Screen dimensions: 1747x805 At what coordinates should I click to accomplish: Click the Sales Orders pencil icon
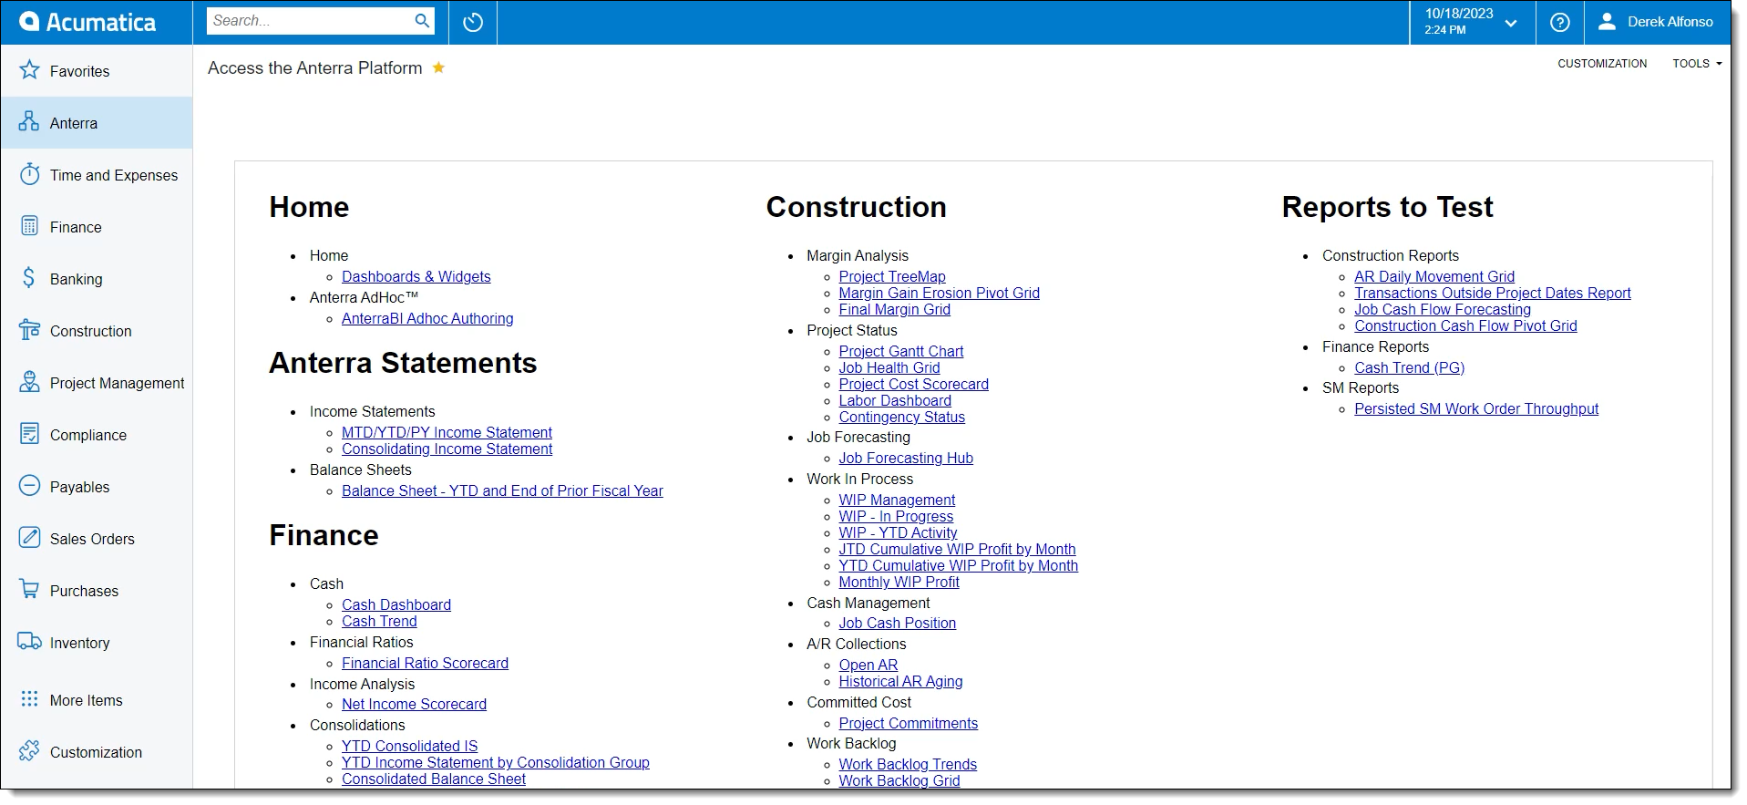click(x=29, y=538)
